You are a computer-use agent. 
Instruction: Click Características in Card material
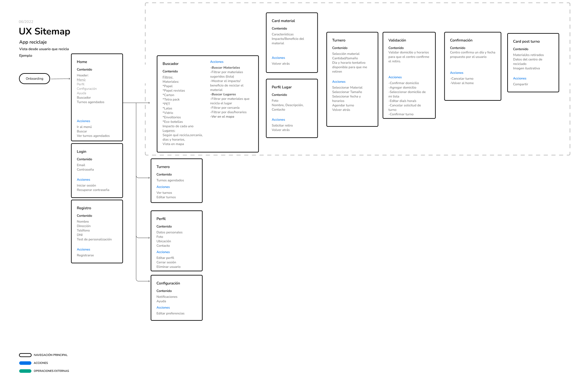click(x=282, y=35)
